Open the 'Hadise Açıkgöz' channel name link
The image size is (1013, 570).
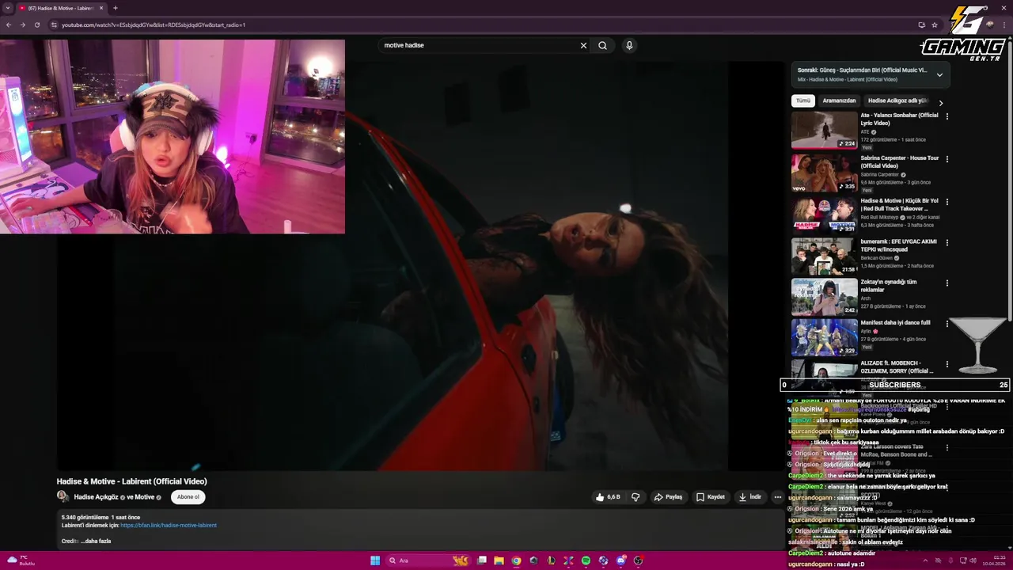tap(96, 497)
